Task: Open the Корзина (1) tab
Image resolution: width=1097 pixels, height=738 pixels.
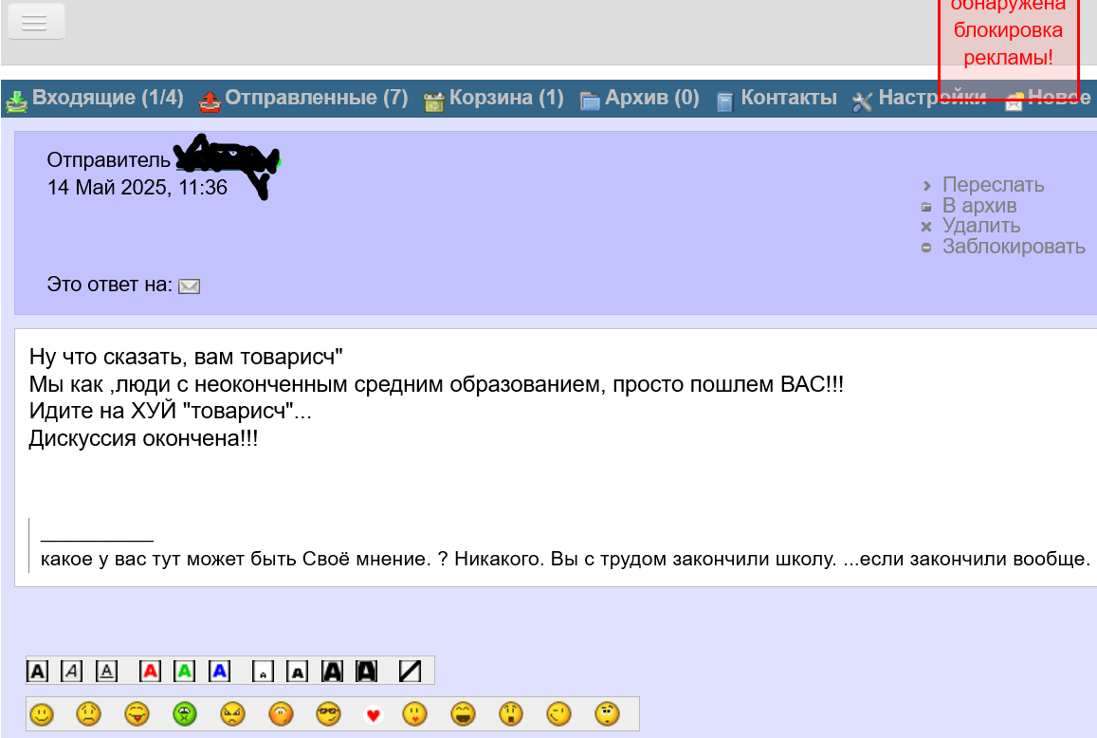Action: coord(504,98)
